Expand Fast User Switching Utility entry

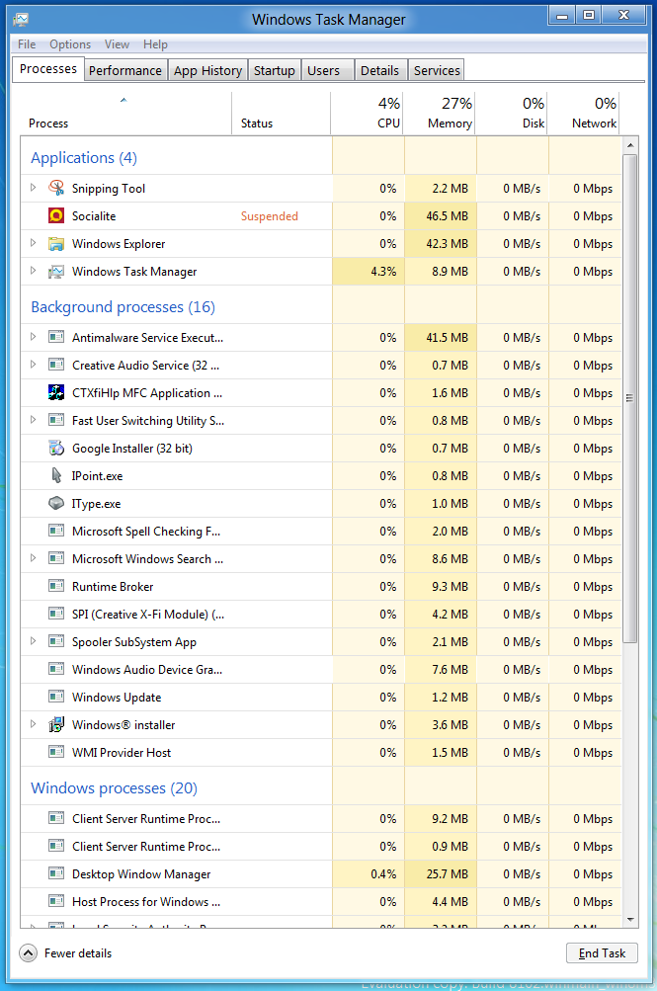click(34, 420)
